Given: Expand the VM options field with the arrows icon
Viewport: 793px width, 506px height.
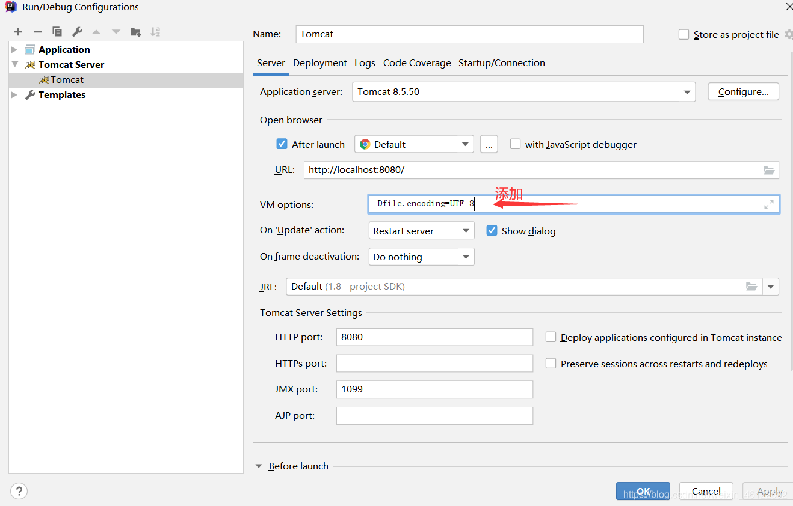Looking at the screenshot, I should pyautogui.click(x=769, y=204).
